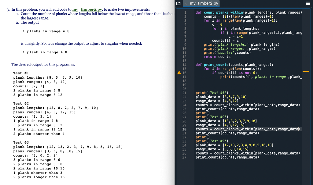Click 'plank_data = [12,13,2,3,4,9,8,5,16,18]' line

(x=234, y=145)
